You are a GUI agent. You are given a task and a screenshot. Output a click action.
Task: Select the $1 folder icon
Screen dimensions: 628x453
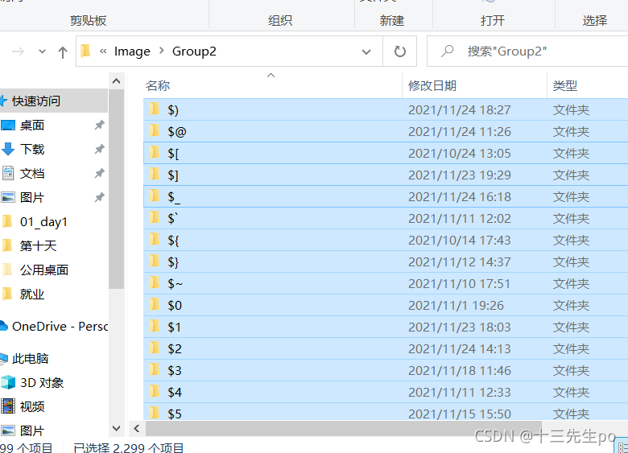[x=155, y=326]
